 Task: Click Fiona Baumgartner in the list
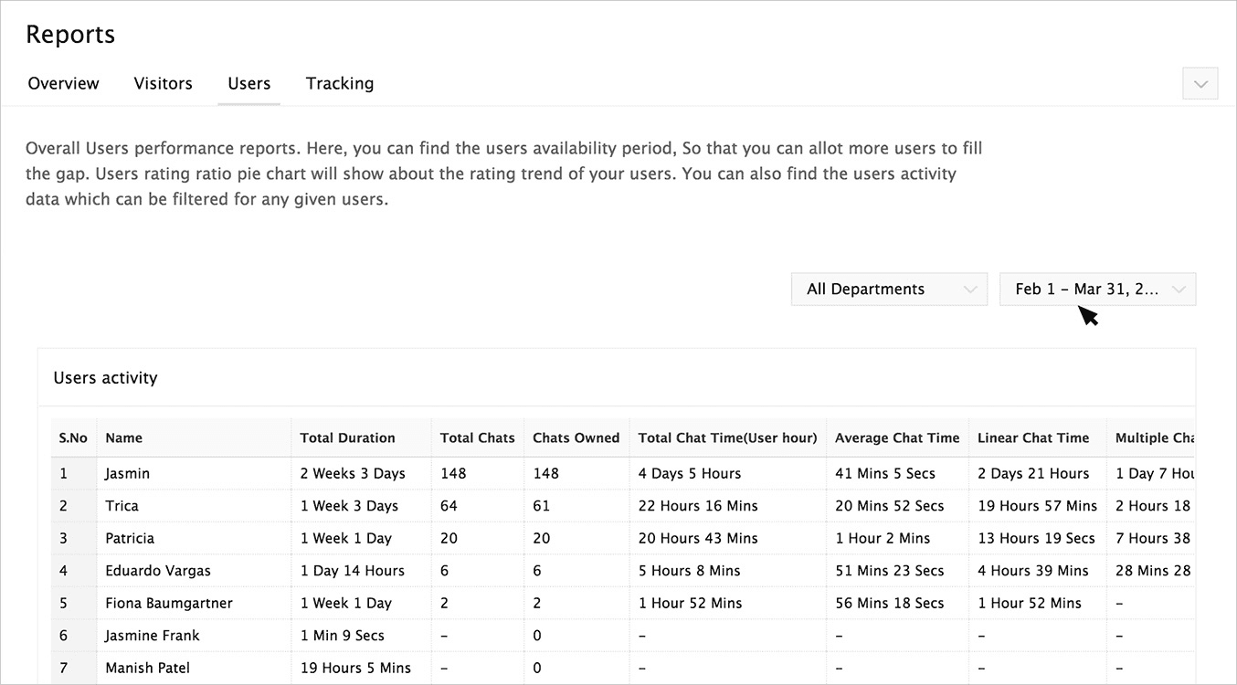169,604
